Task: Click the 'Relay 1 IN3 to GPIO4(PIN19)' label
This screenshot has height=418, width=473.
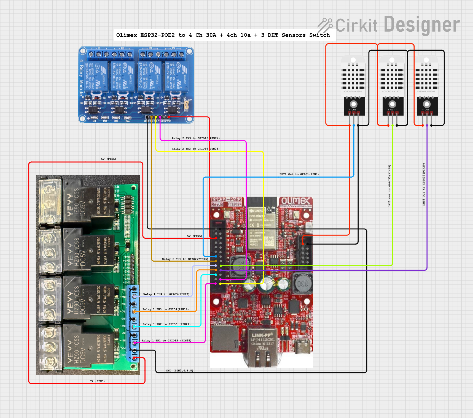Action: point(166,309)
